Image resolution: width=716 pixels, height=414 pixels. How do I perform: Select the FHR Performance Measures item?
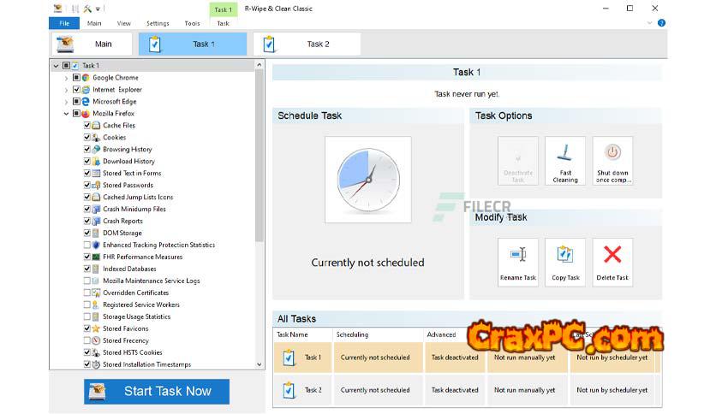[x=142, y=257]
